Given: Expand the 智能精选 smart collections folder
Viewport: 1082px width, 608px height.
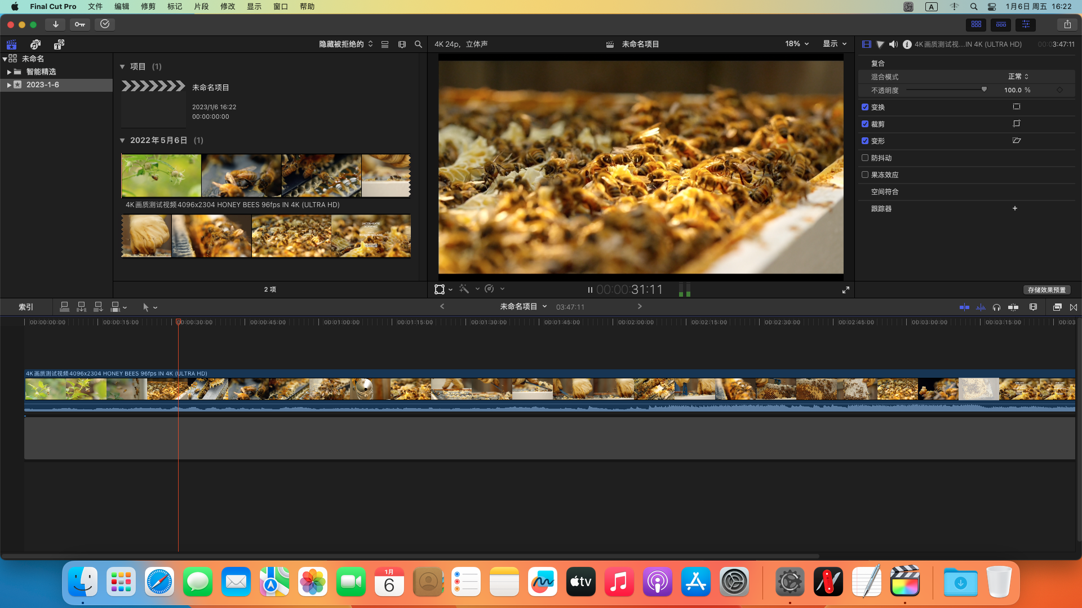Looking at the screenshot, I should tap(9, 72).
